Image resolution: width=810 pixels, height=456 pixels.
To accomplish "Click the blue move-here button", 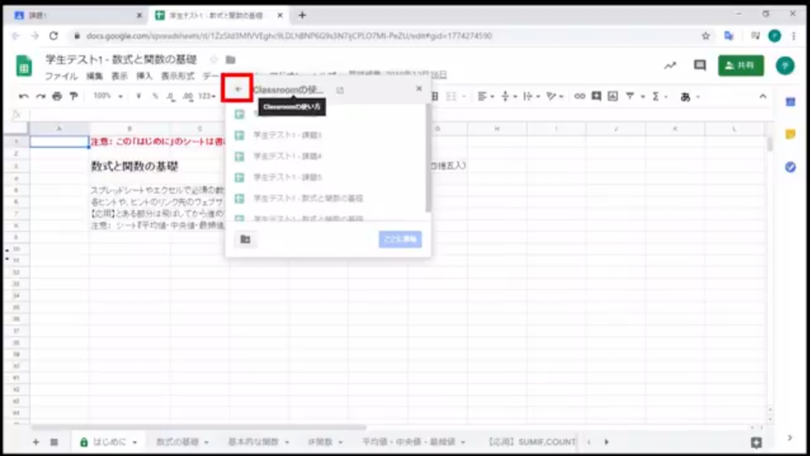I will tap(399, 239).
